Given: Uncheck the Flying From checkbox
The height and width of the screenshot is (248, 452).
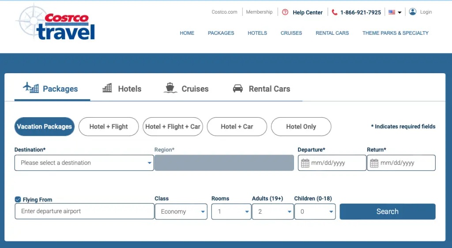Looking at the screenshot, I should [x=18, y=200].
